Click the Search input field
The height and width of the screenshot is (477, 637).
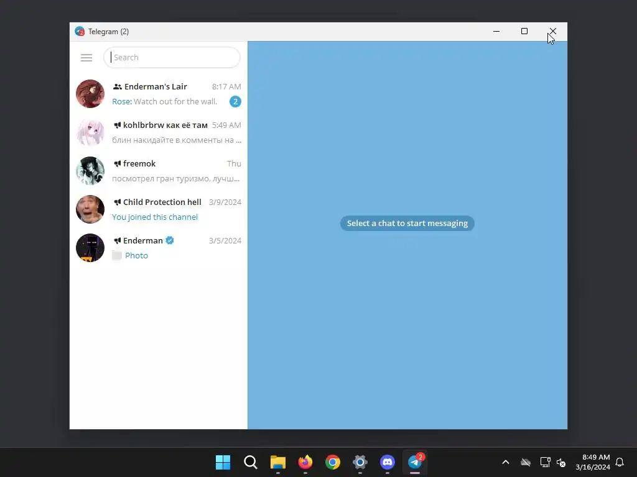pyautogui.click(x=172, y=58)
